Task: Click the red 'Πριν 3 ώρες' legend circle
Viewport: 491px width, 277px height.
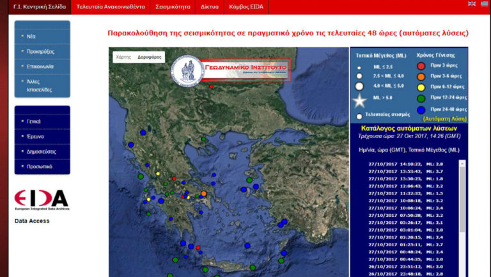Action: point(421,66)
